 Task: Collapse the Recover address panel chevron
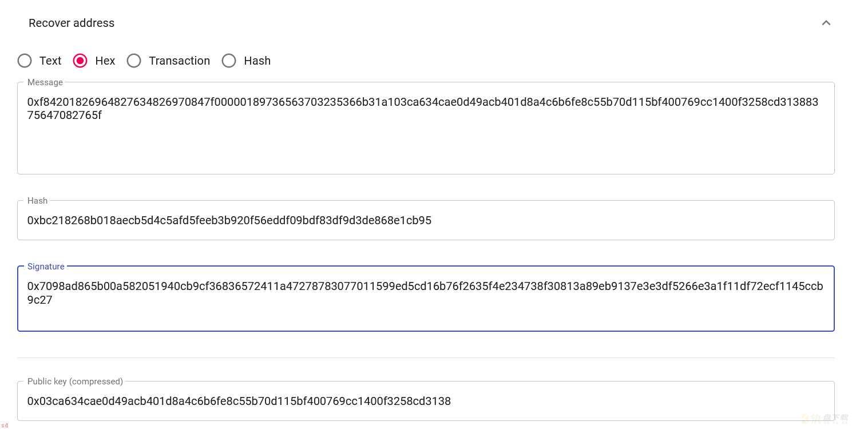826,23
